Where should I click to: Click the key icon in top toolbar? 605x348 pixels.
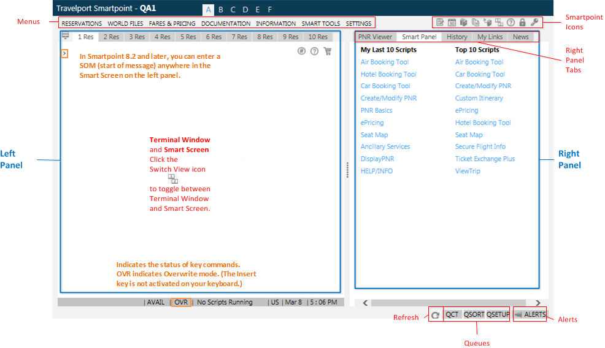[534, 23]
